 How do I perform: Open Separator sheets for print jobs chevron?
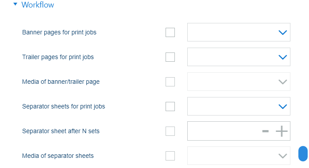point(282,107)
